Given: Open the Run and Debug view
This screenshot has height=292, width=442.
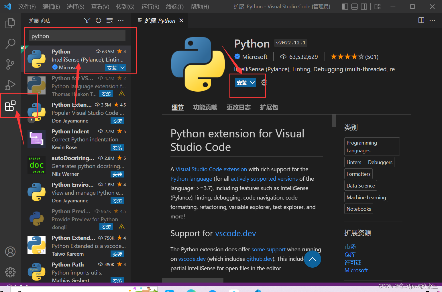Looking at the screenshot, I should (x=10, y=85).
